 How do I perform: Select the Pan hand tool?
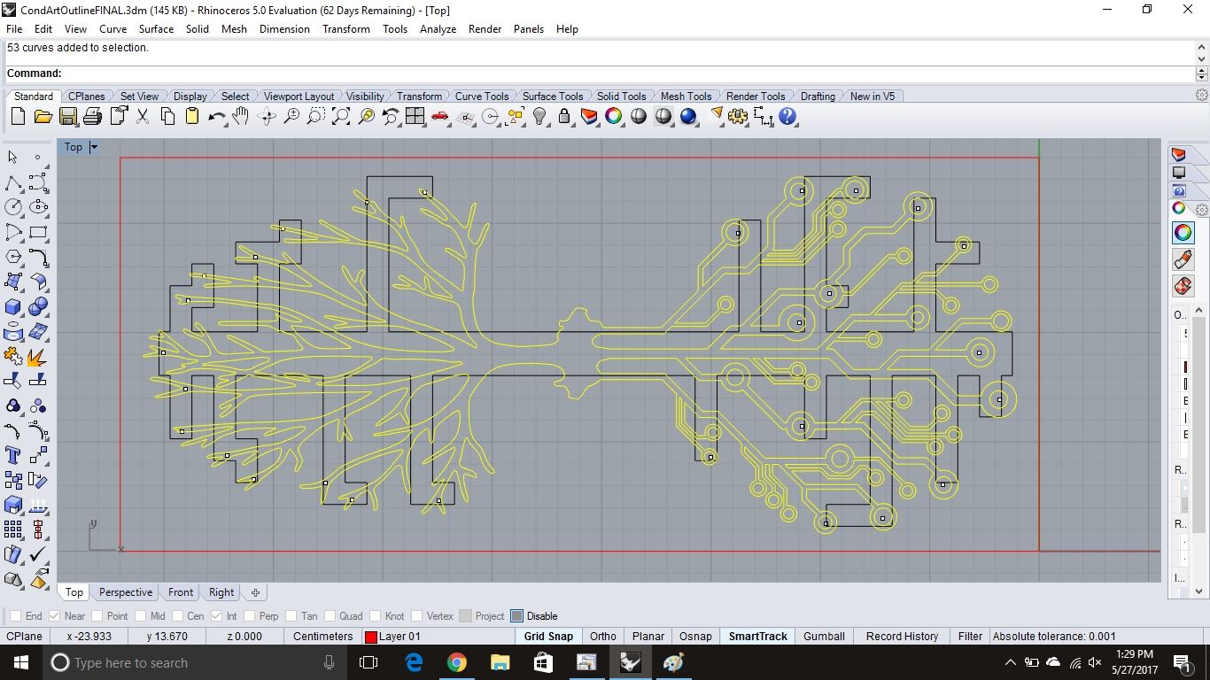tap(241, 117)
